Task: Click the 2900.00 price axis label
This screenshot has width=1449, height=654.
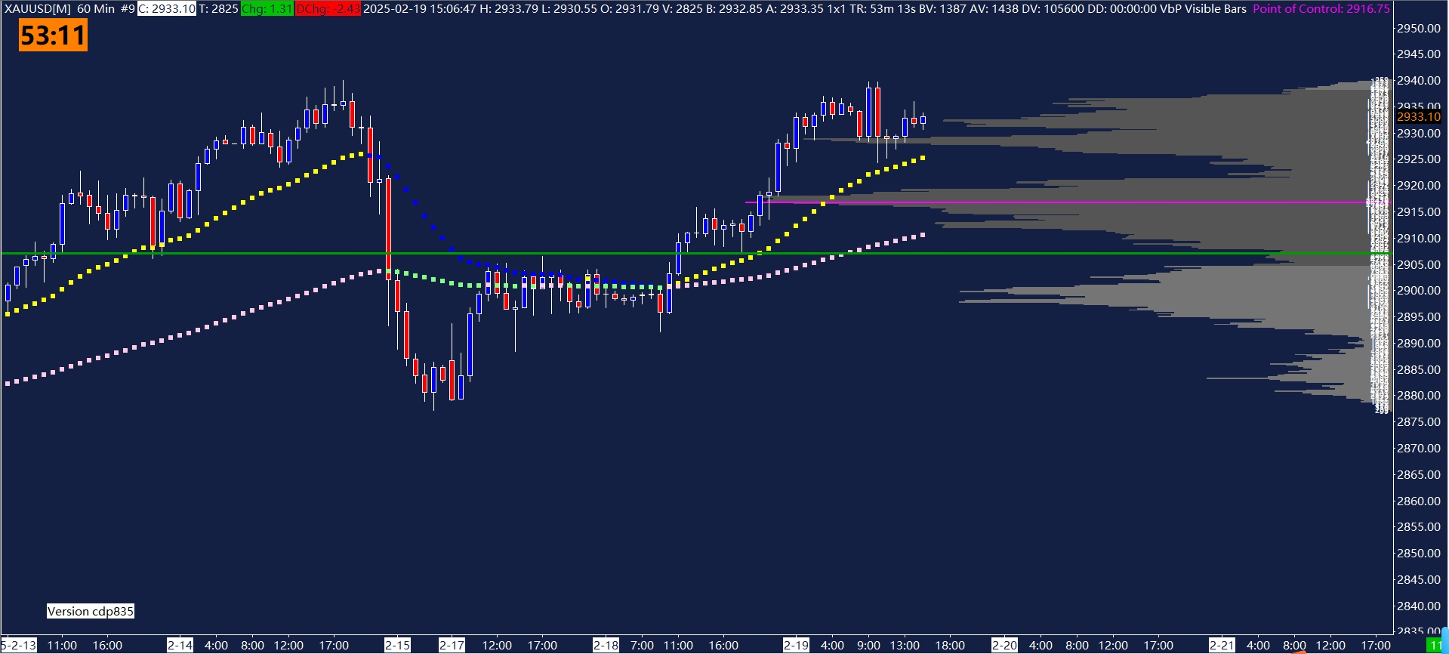Action: [1419, 291]
